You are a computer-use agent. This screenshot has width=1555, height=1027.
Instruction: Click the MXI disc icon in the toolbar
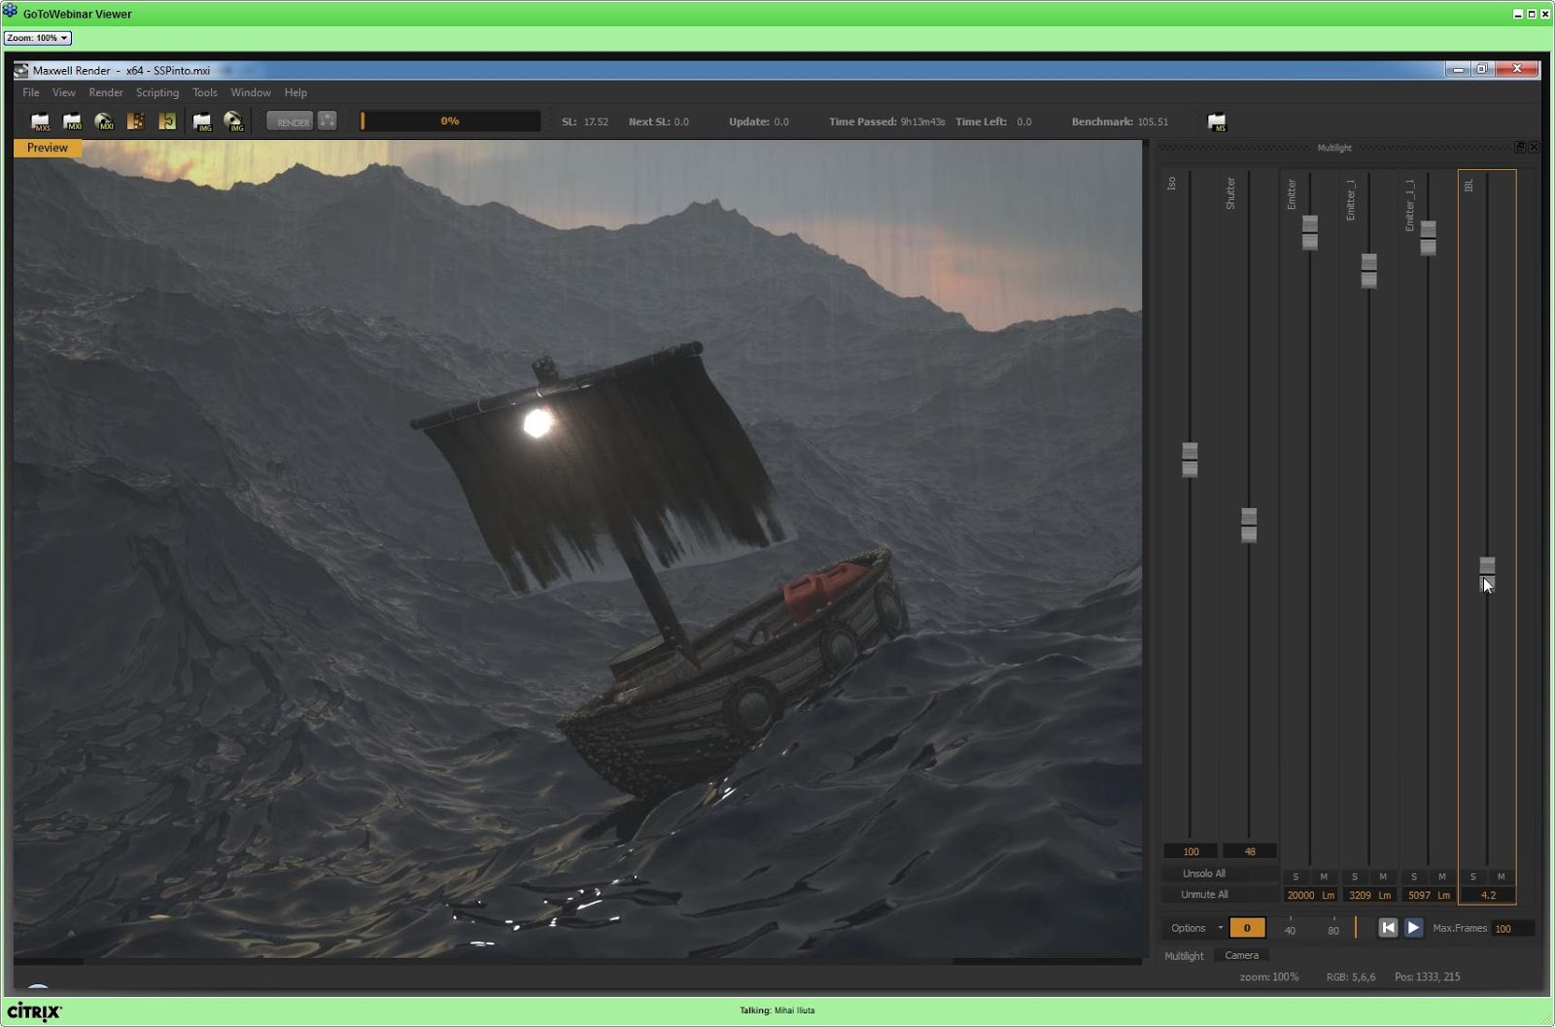104,121
